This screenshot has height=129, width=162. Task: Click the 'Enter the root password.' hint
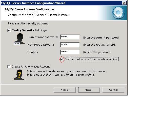tap(99, 45)
